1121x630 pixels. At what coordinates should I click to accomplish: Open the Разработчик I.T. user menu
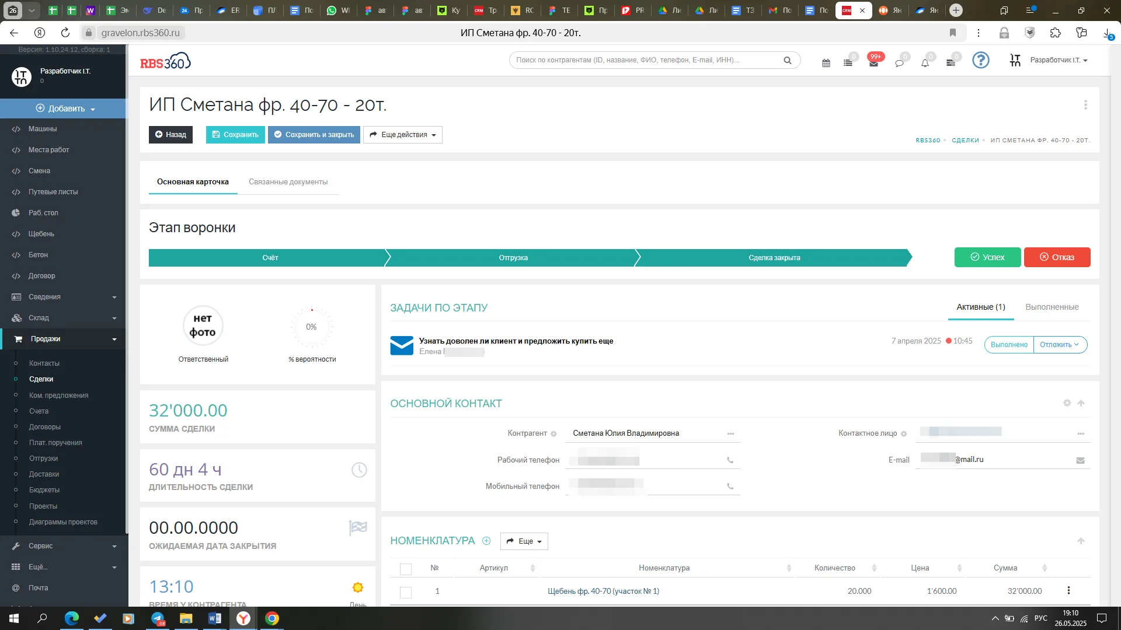click(1058, 60)
